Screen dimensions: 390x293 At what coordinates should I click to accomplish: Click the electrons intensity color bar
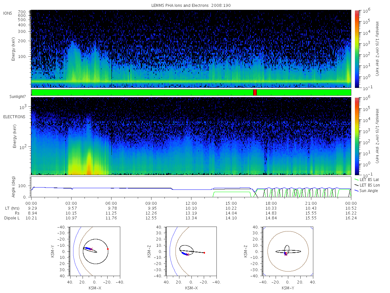coord(357,136)
